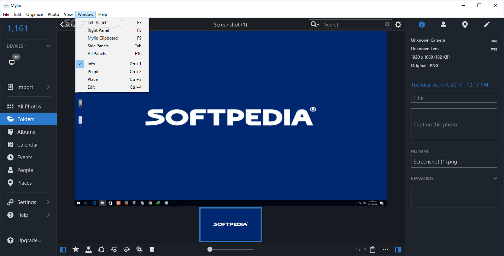Open the face tagging tool in bottom toolbar

coord(88,250)
